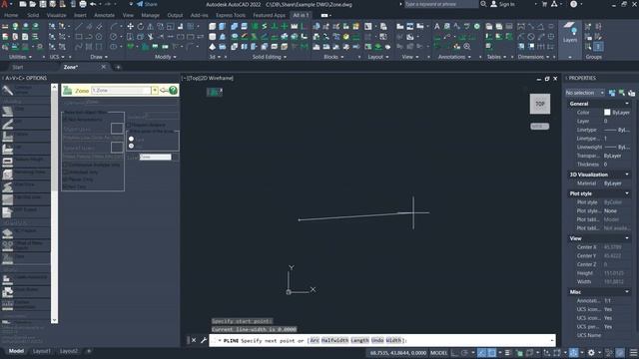
Task: Collapse the Plot style section in Properties
Action: (x=627, y=193)
